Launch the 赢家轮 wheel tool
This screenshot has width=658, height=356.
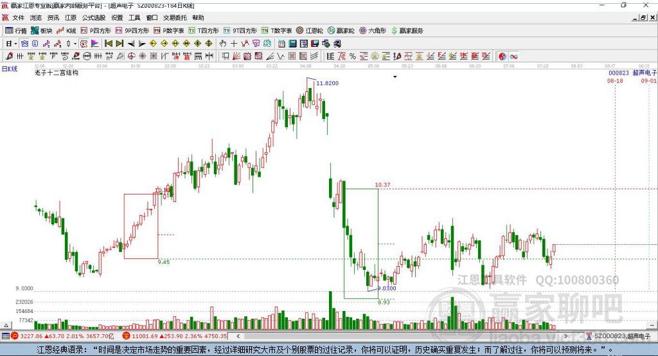341,31
